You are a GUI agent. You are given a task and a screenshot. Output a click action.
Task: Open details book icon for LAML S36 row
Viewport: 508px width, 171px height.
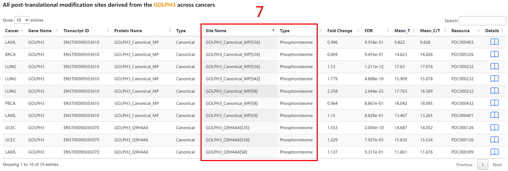(494, 42)
